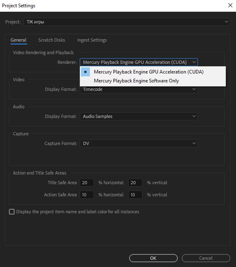Click the selected bullet marker beside CUDA option
This screenshot has height=267, width=236.
pyautogui.click(x=85, y=72)
